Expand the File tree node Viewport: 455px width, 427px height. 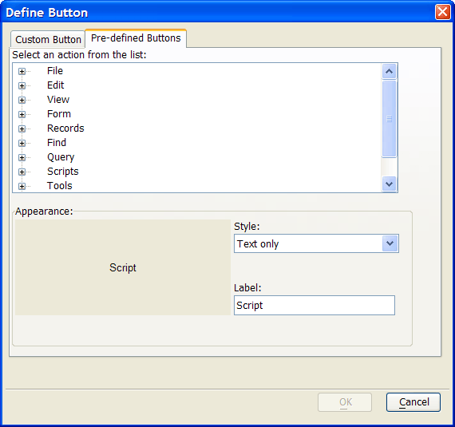(22, 71)
